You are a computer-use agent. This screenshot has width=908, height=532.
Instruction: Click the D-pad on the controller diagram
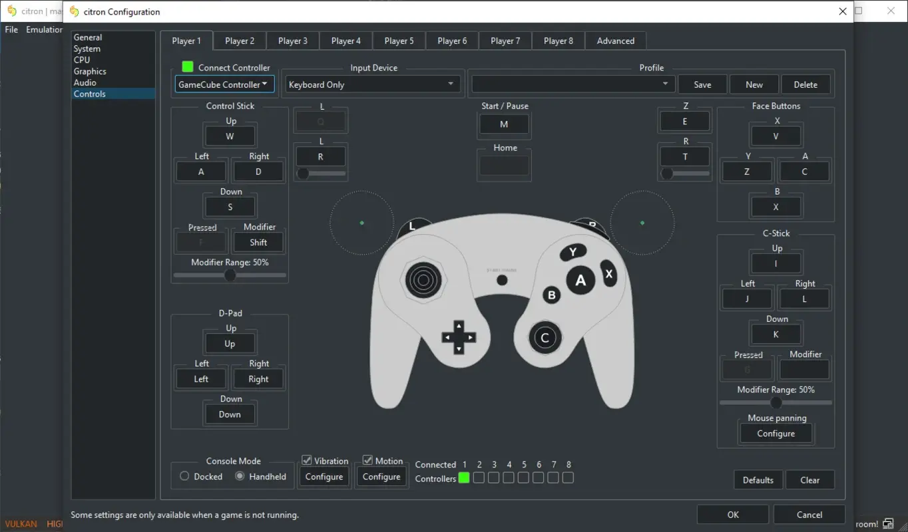[x=459, y=338]
